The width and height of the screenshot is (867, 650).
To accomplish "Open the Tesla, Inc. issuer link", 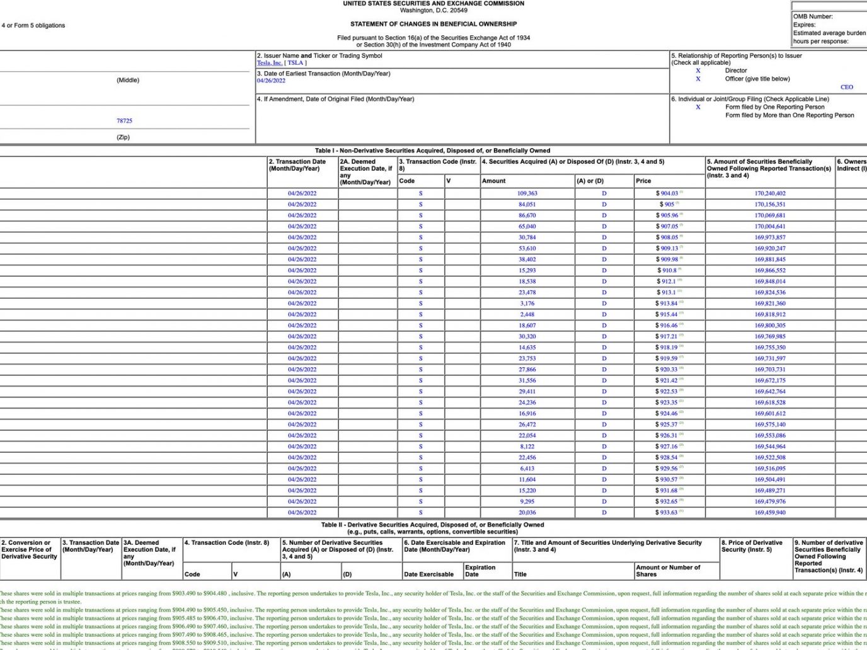I will 270,63.
